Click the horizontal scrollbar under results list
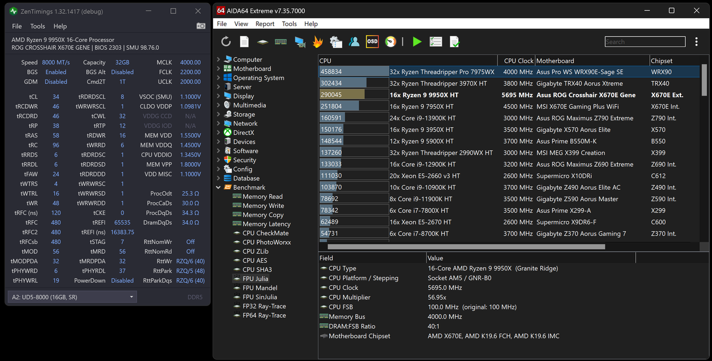This screenshot has height=361, width=712. tap(466, 247)
